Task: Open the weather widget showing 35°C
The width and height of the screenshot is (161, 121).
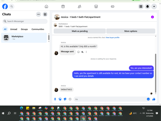Action: click(x=133, y=113)
